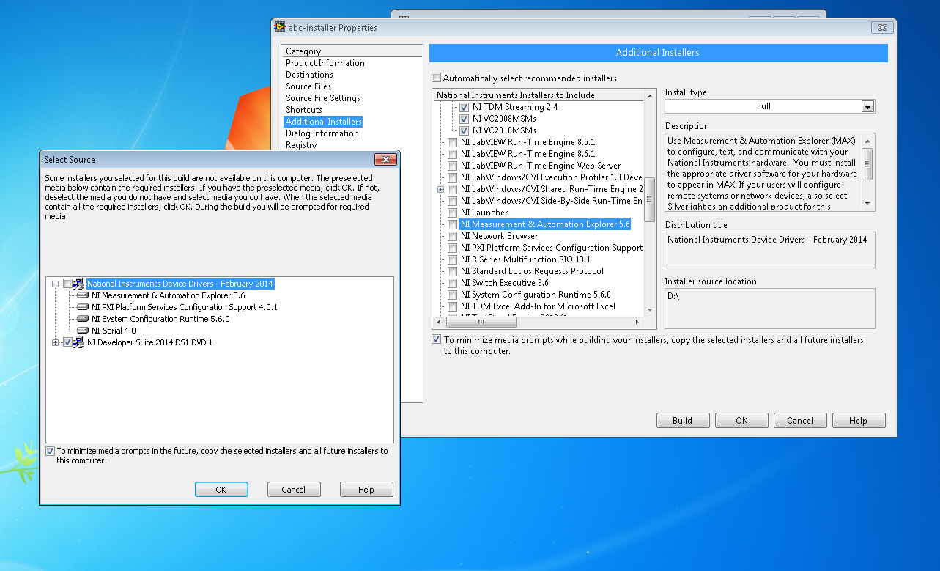Screen dimensions: 940x571
Task: Click the vertical scrollbar thumb of installers list
Action: click(649, 199)
